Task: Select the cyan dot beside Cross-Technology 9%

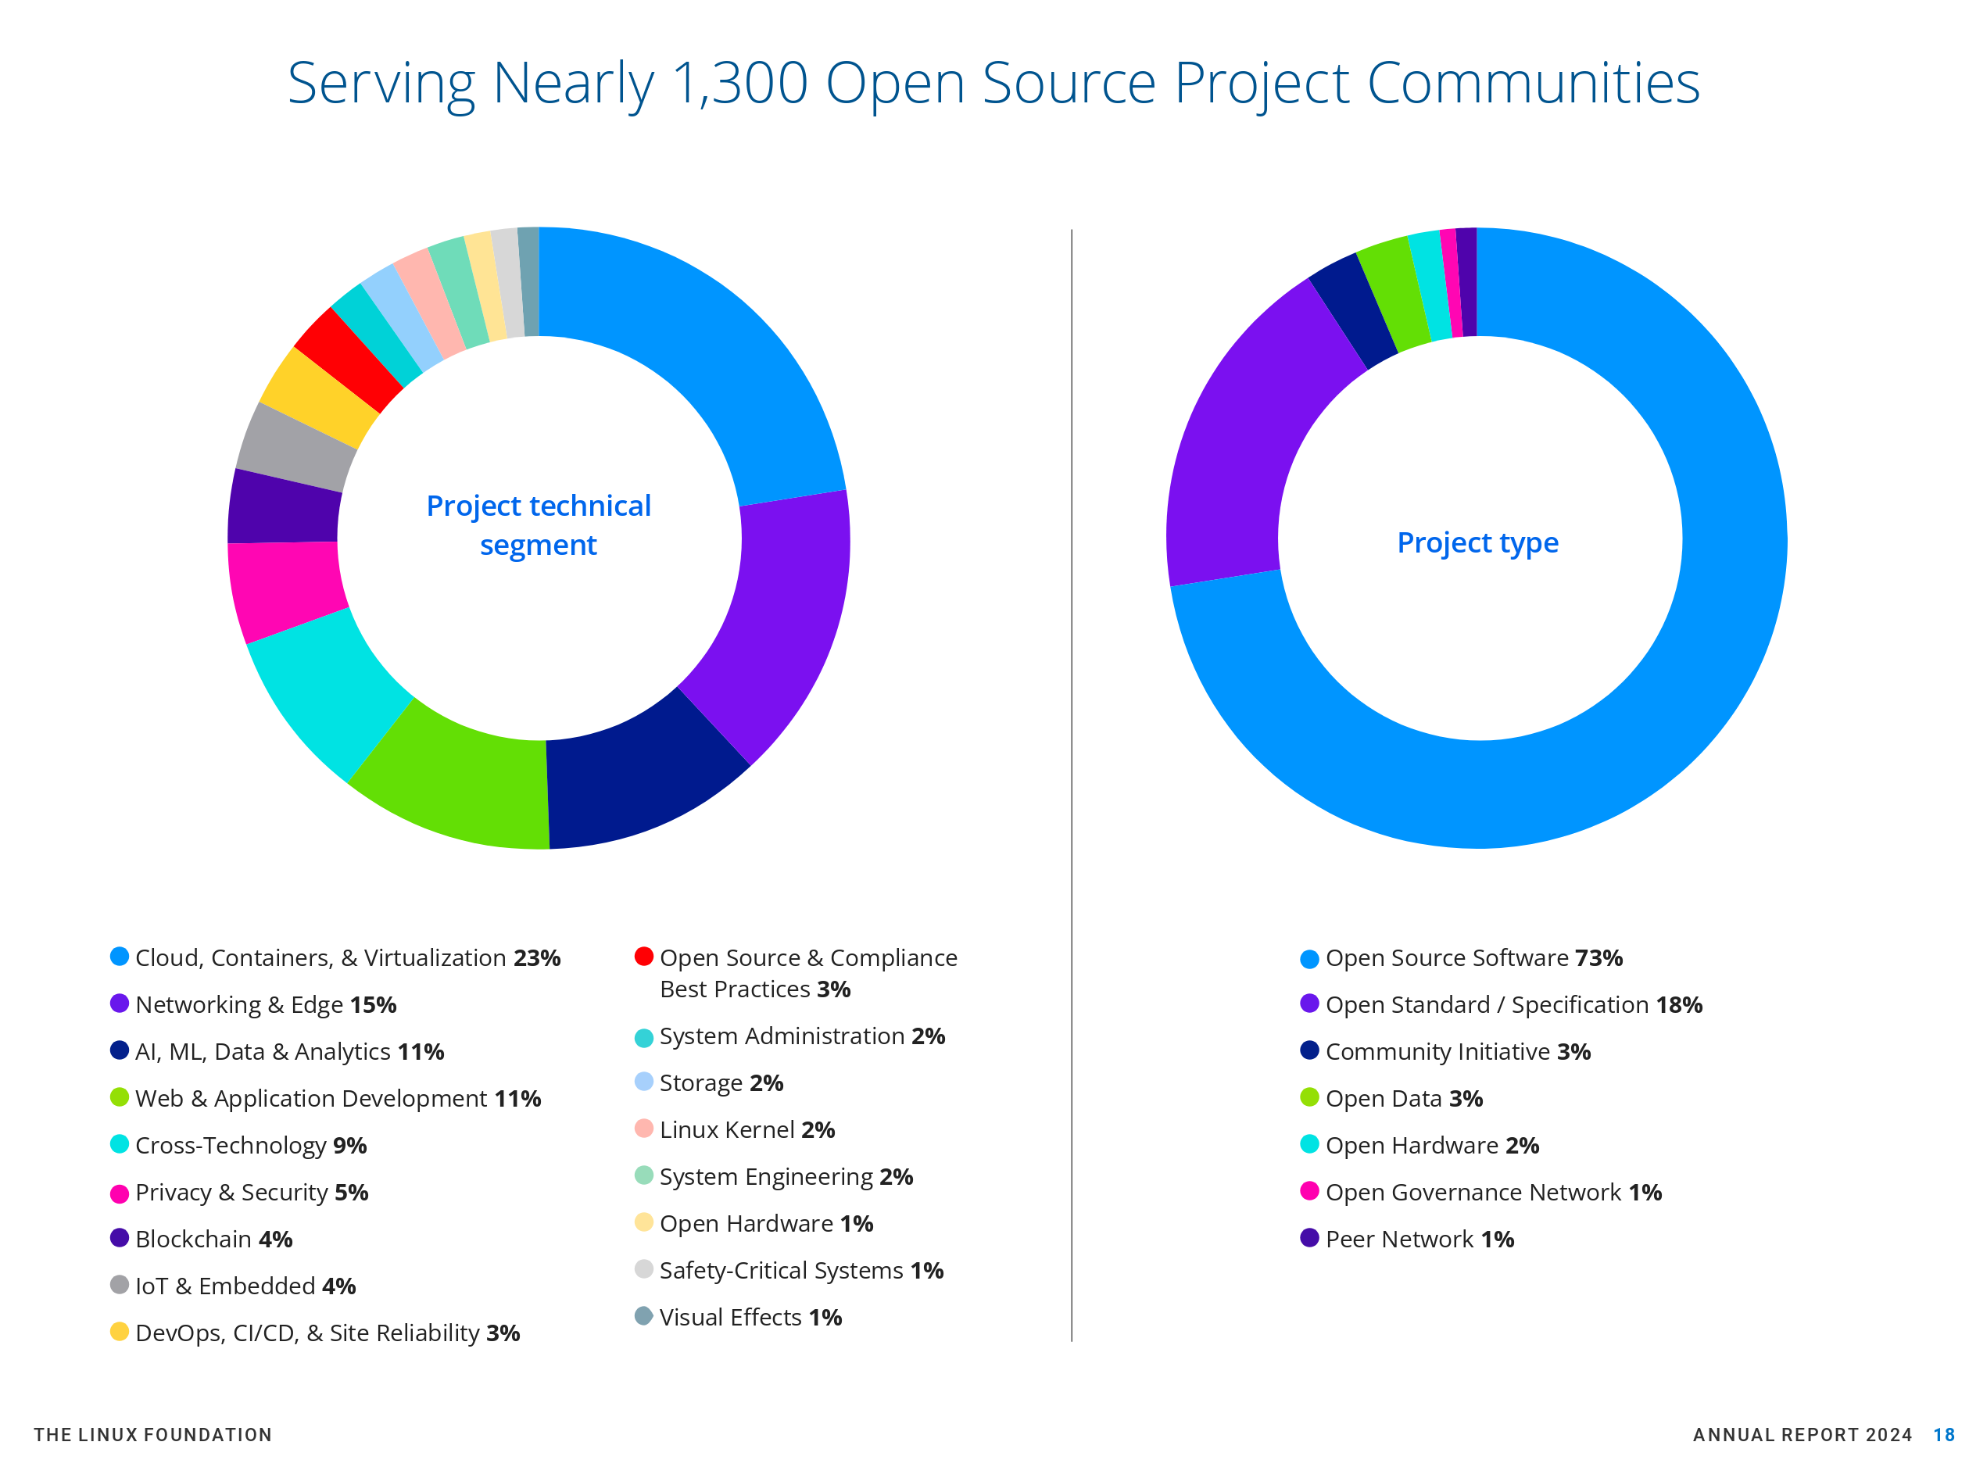Action: [x=120, y=1143]
